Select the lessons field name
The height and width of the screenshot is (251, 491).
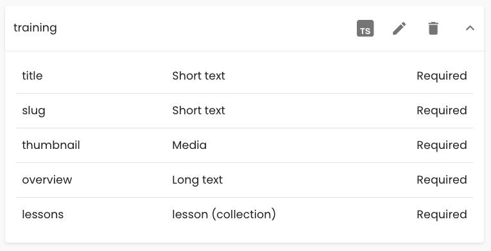[x=42, y=214]
